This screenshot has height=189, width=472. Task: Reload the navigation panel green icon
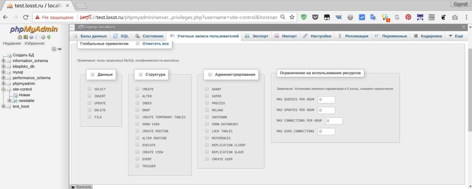48,37
